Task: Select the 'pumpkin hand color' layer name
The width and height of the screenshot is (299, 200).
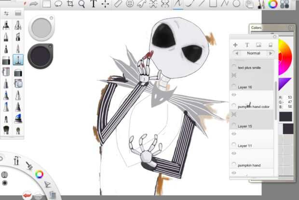Action: [x=254, y=107]
